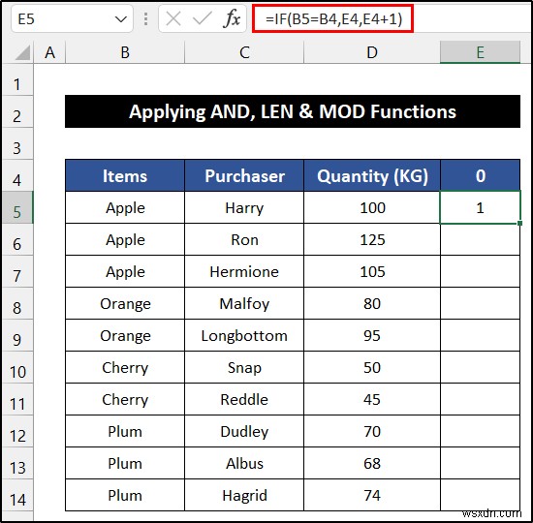Click the quantity cell 95

point(372,335)
